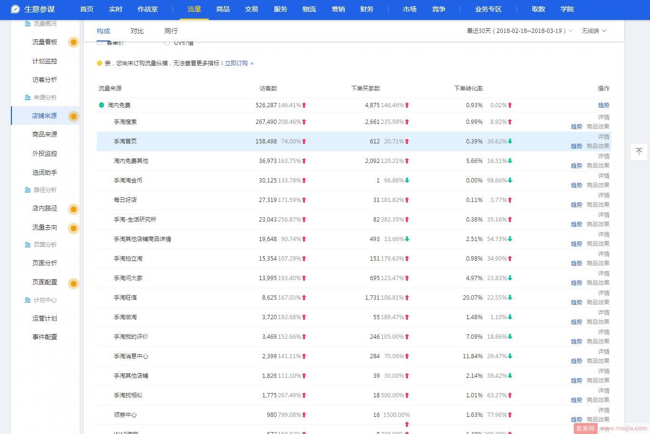Click the 手淘消息中心 source name
The height and width of the screenshot is (434, 650).
tap(131, 356)
